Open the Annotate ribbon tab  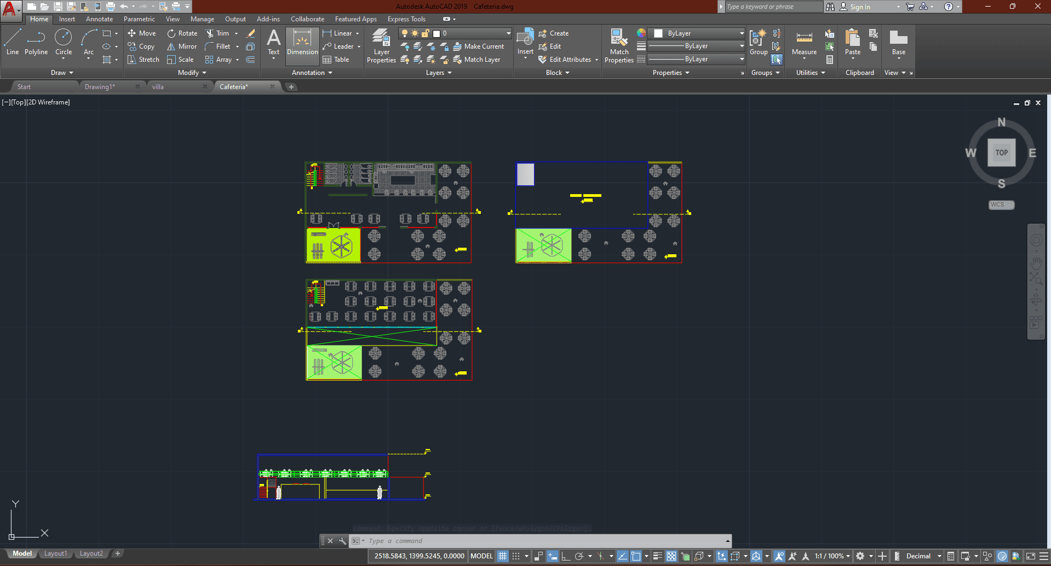99,19
